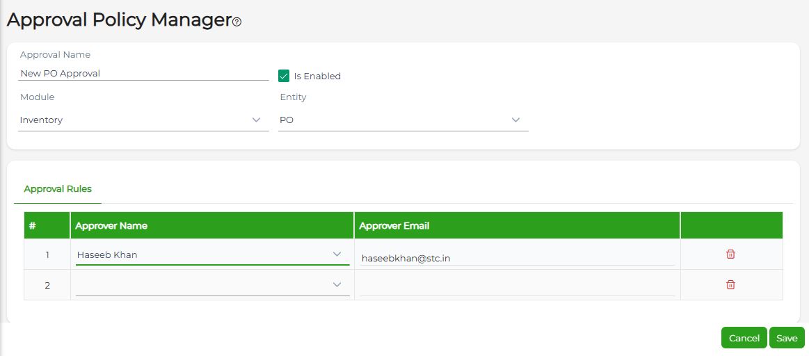Click the Approver Email column header
This screenshot has width=809, height=356.
[394, 225]
